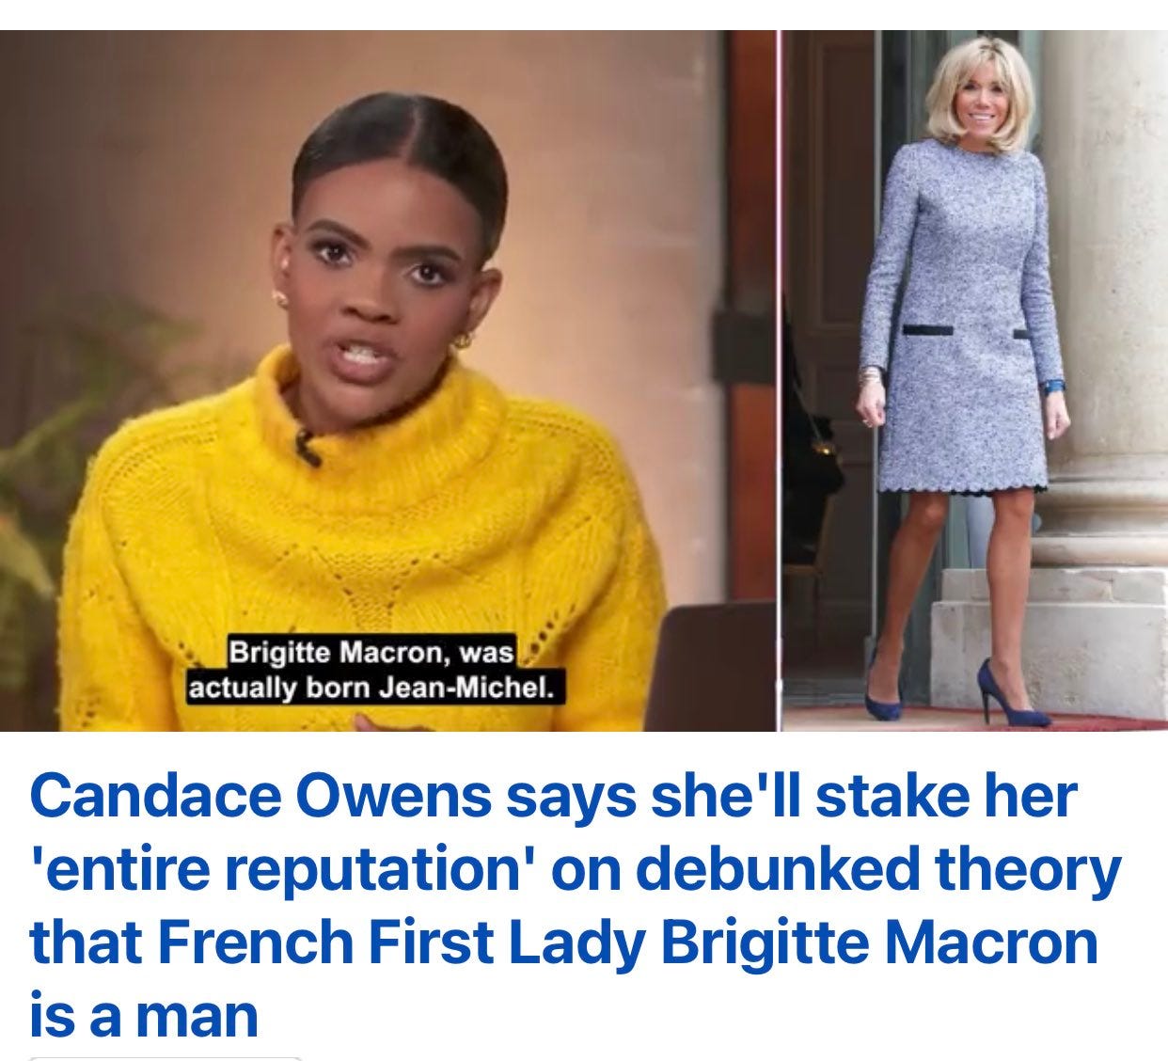Click the headline line starting 'that French First Lady'
The image size is (1168, 1061).
point(563,943)
